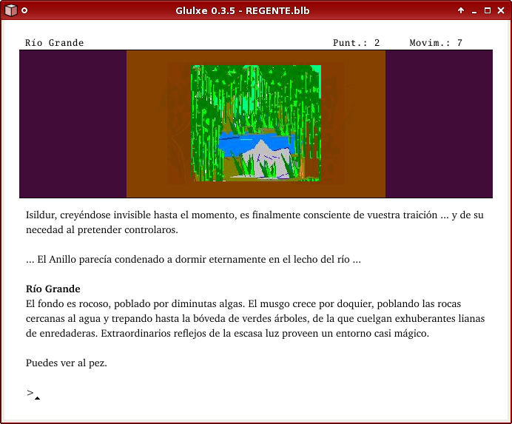
Task: Click the 'Puedes ver al pez.' line
Action: click(x=67, y=363)
